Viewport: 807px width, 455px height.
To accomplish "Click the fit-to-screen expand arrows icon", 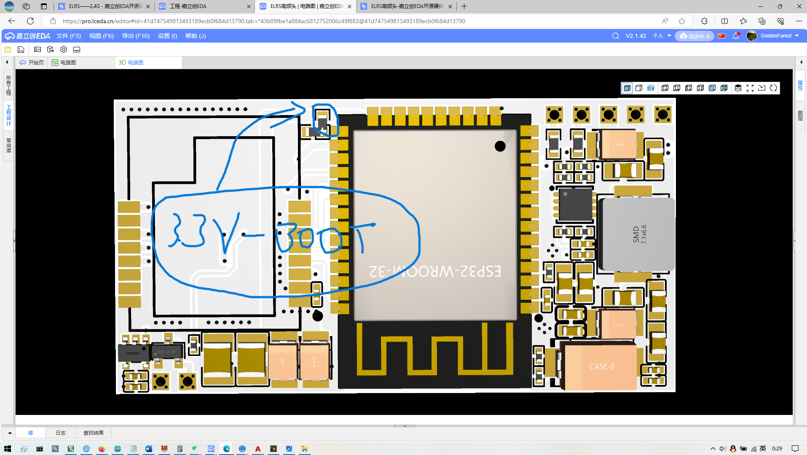I will [x=750, y=88].
